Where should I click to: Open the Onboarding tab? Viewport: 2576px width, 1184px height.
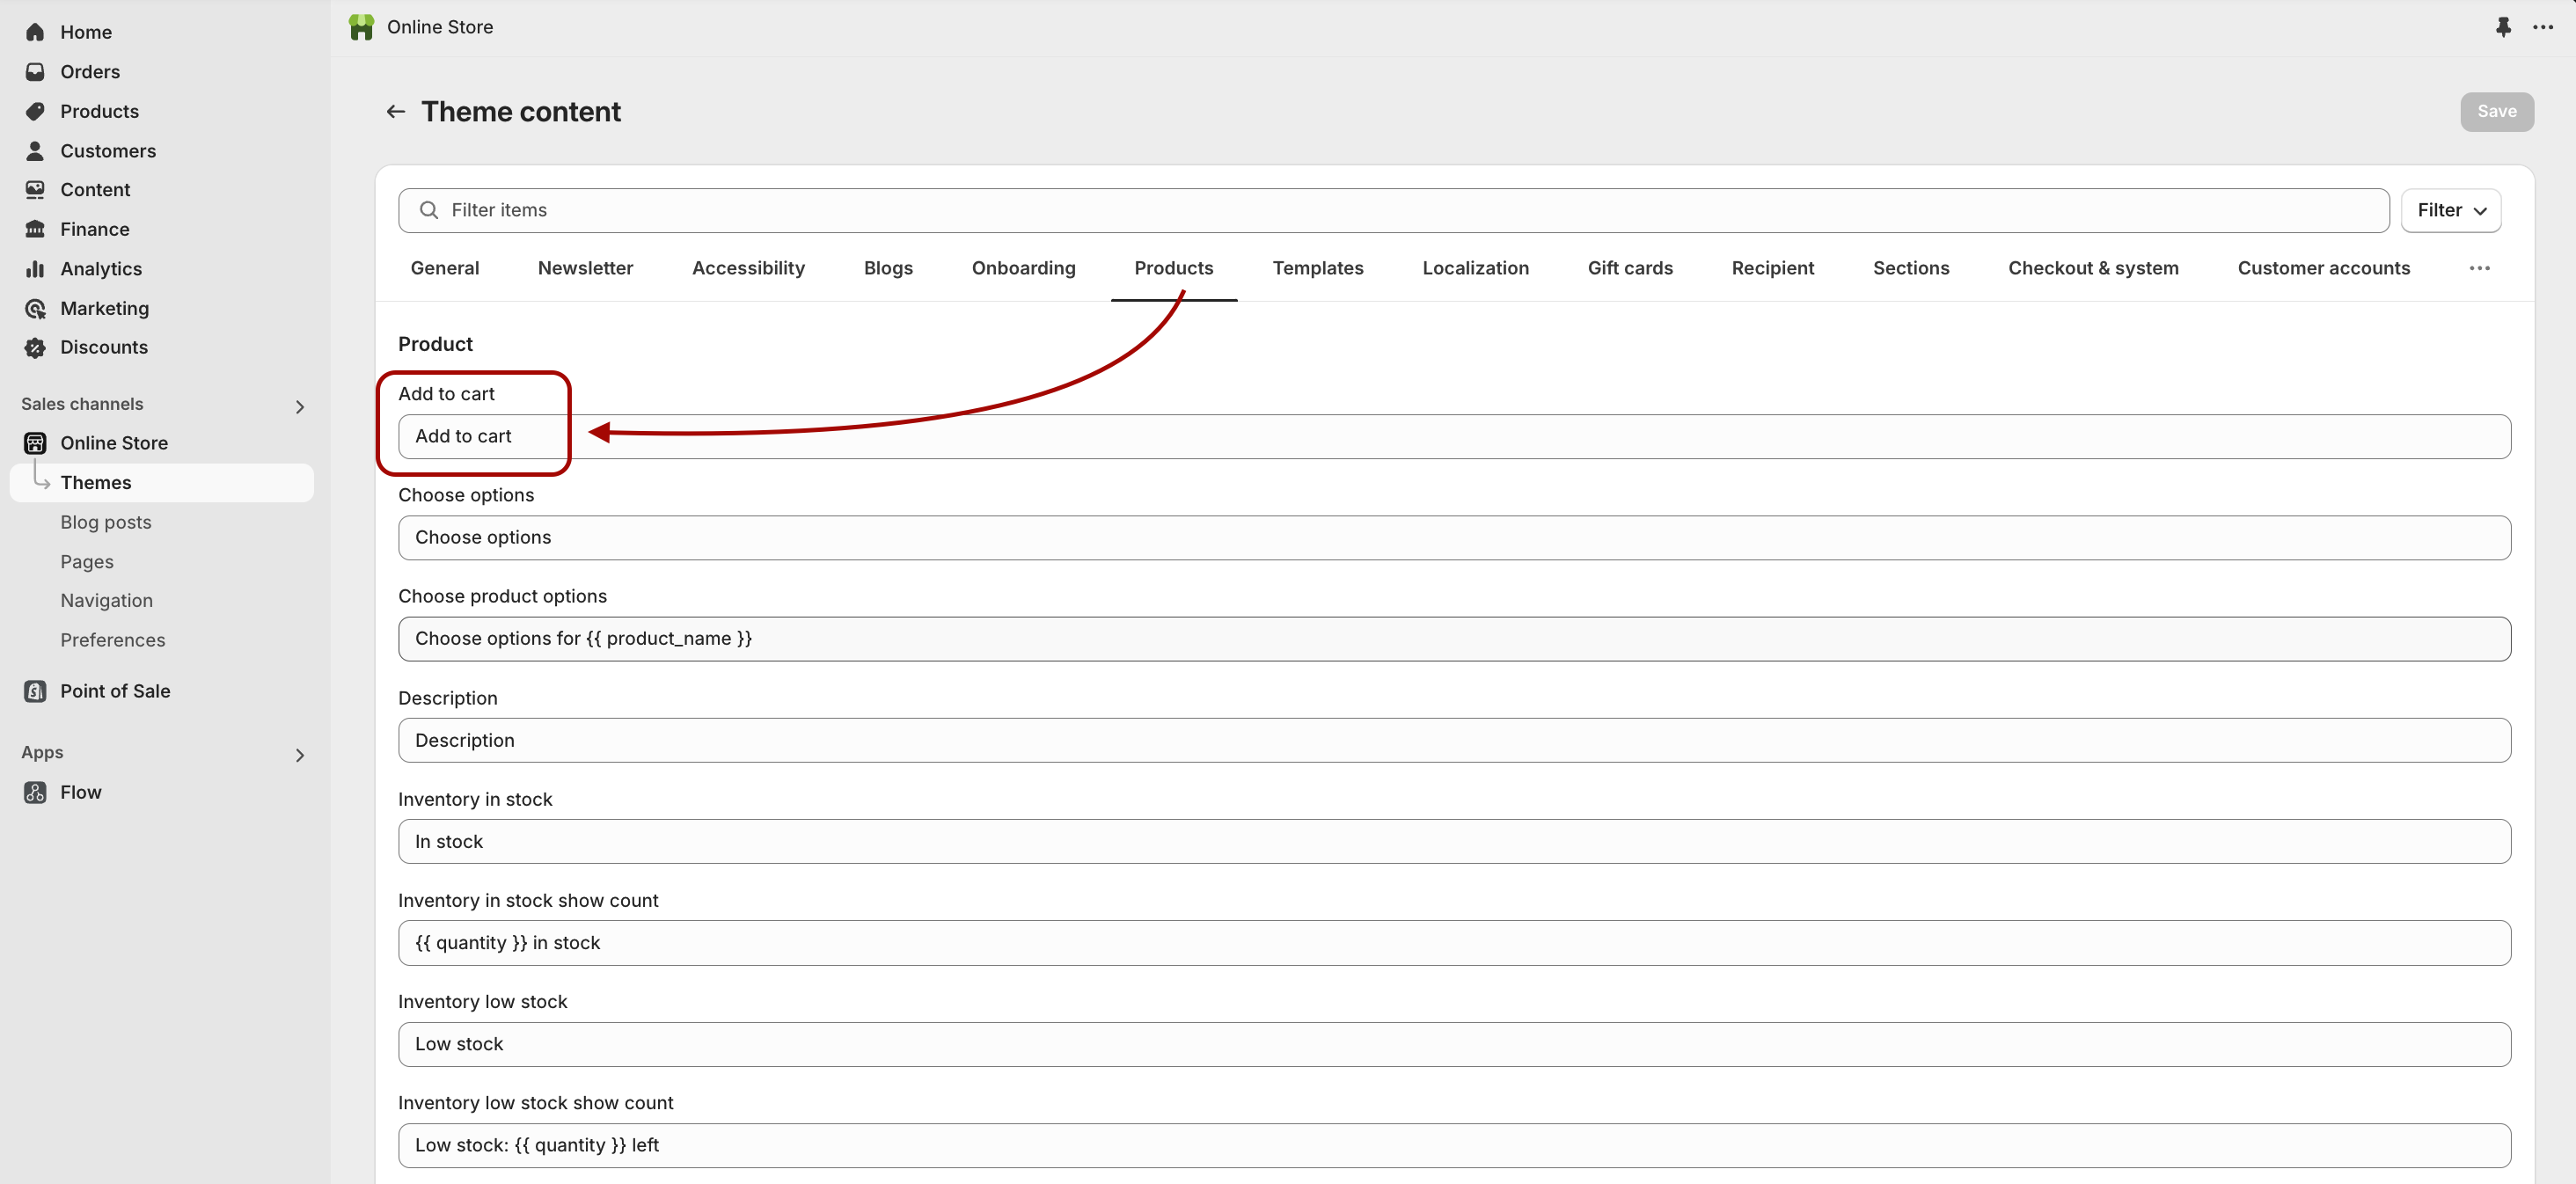1023,268
